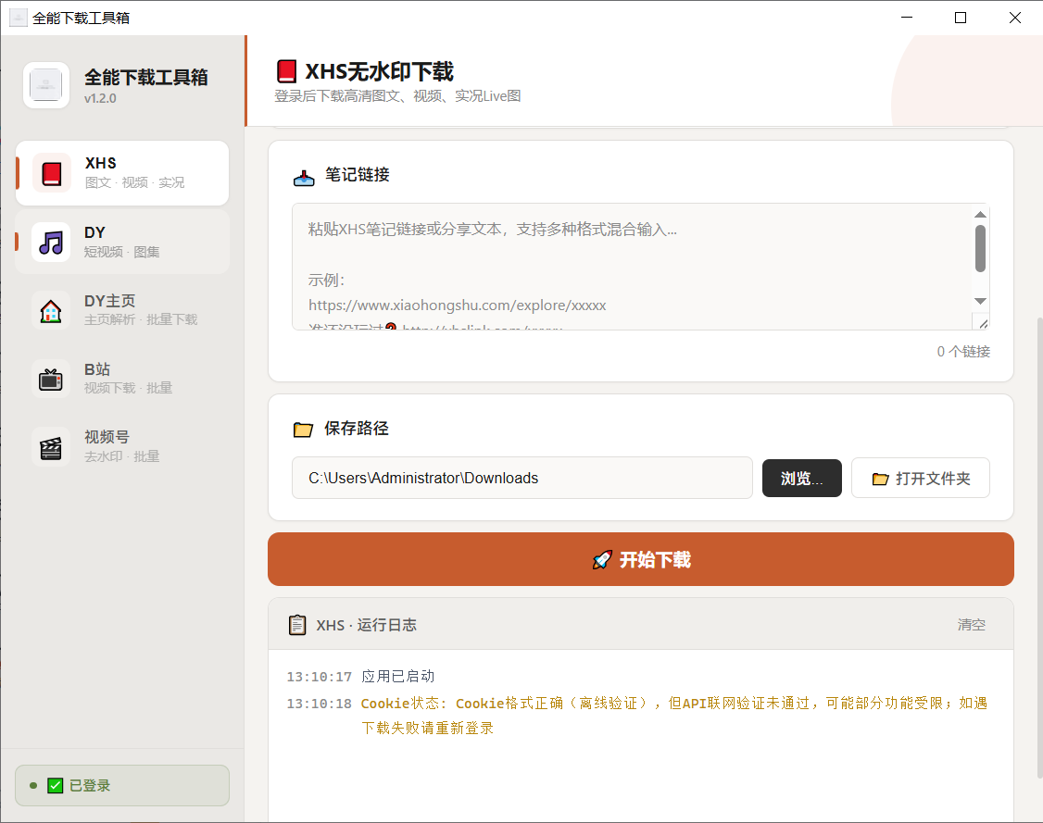The width and height of the screenshot is (1043, 823).
Task: Click the textarea scroll up arrow
Action: point(980,215)
